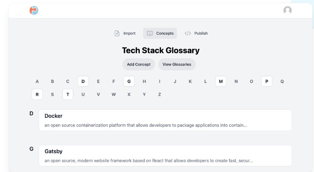Click the orange and blue app logo

click(34, 10)
